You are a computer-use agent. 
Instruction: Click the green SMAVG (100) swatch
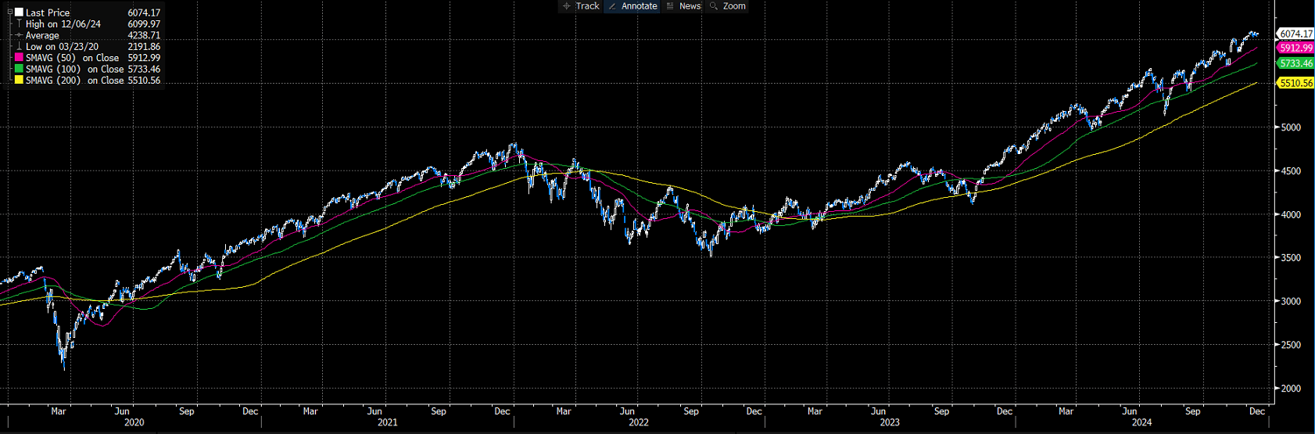[x=19, y=69]
